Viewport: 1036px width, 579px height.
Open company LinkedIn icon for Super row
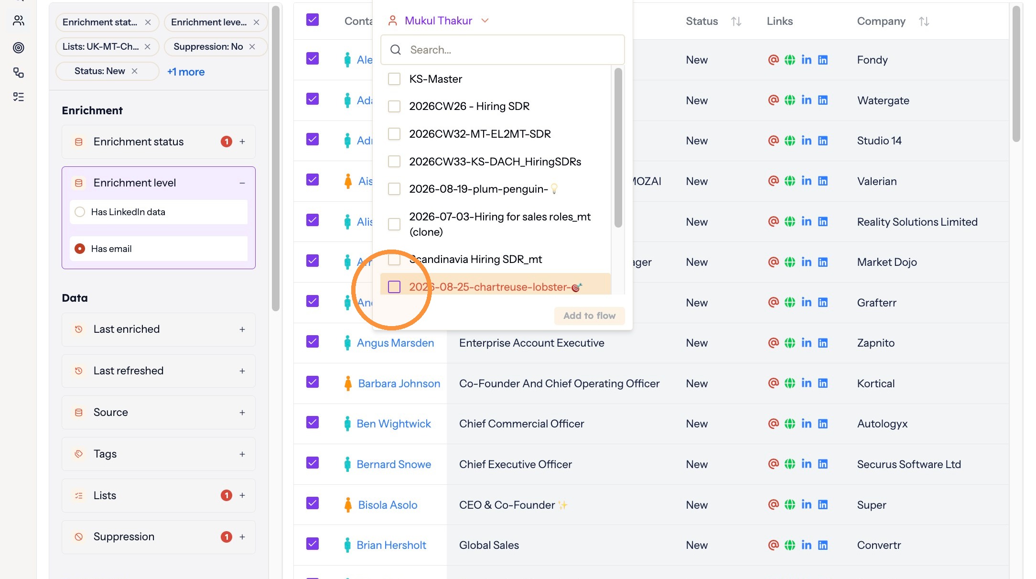[x=822, y=505]
